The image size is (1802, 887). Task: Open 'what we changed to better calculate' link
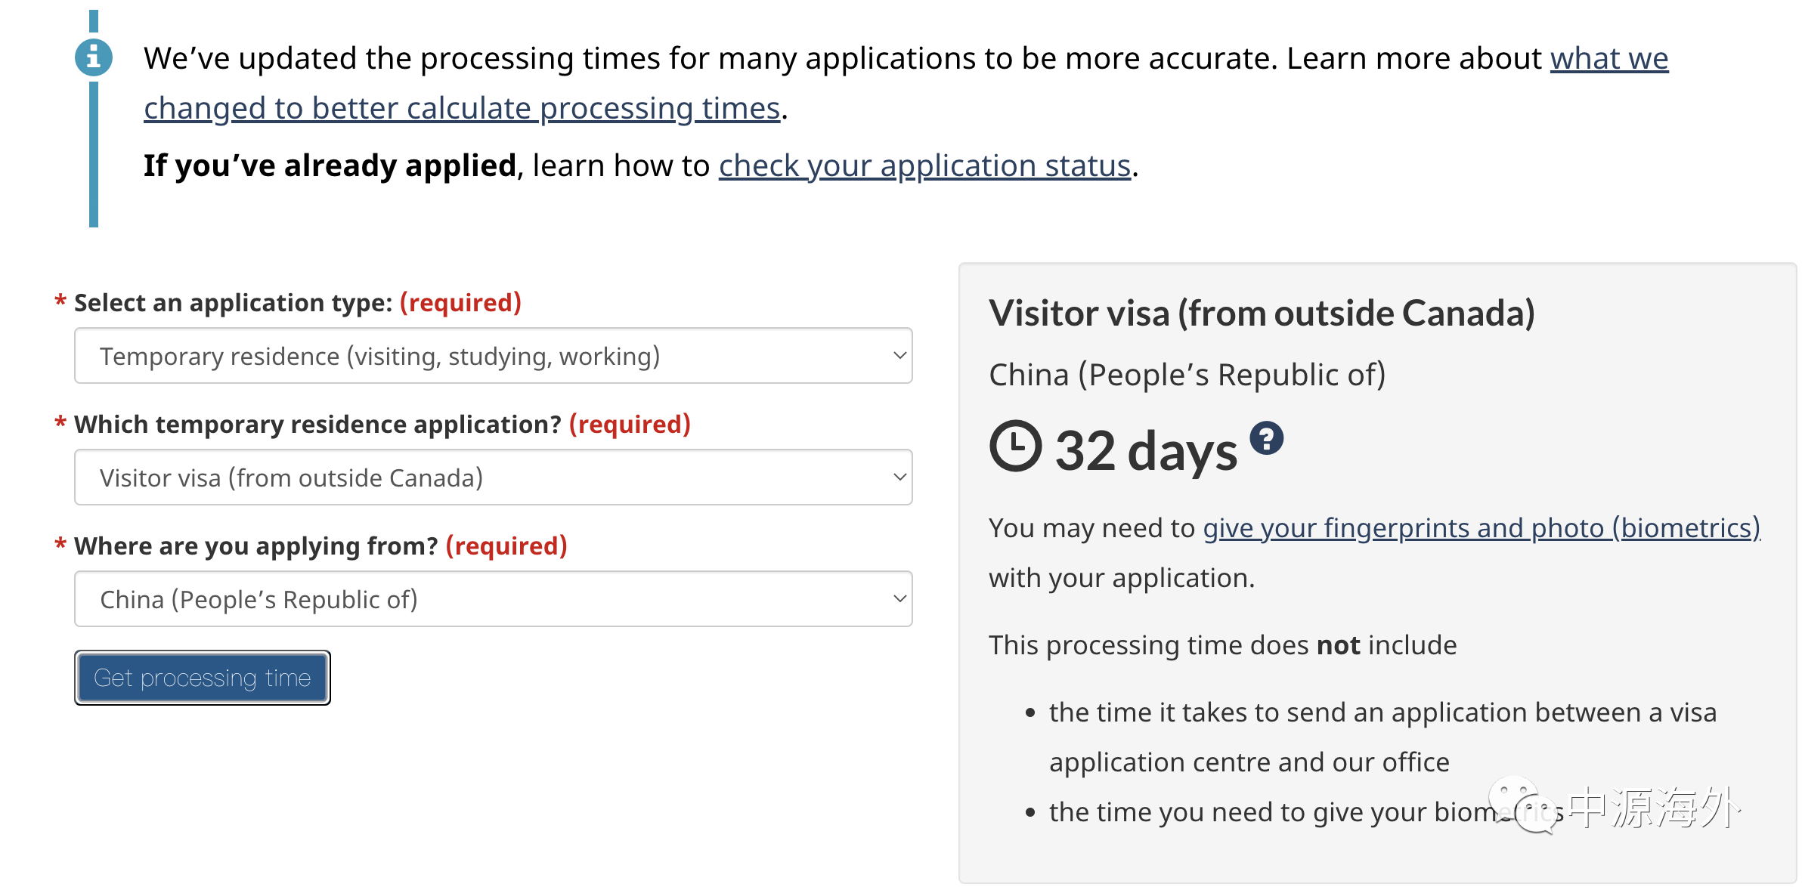click(x=462, y=108)
